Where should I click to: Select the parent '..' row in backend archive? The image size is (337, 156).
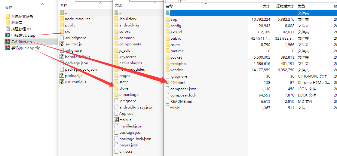coord(250,13)
